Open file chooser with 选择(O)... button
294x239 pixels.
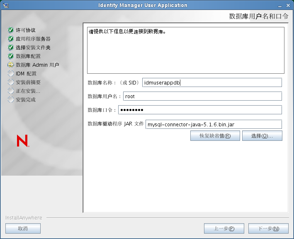coord(262,135)
